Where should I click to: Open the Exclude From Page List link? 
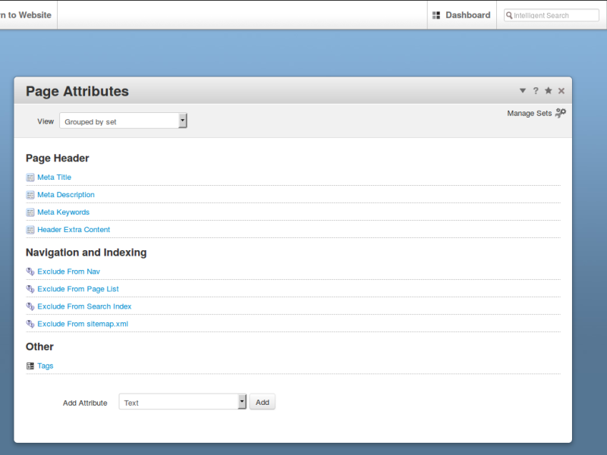[78, 289]
